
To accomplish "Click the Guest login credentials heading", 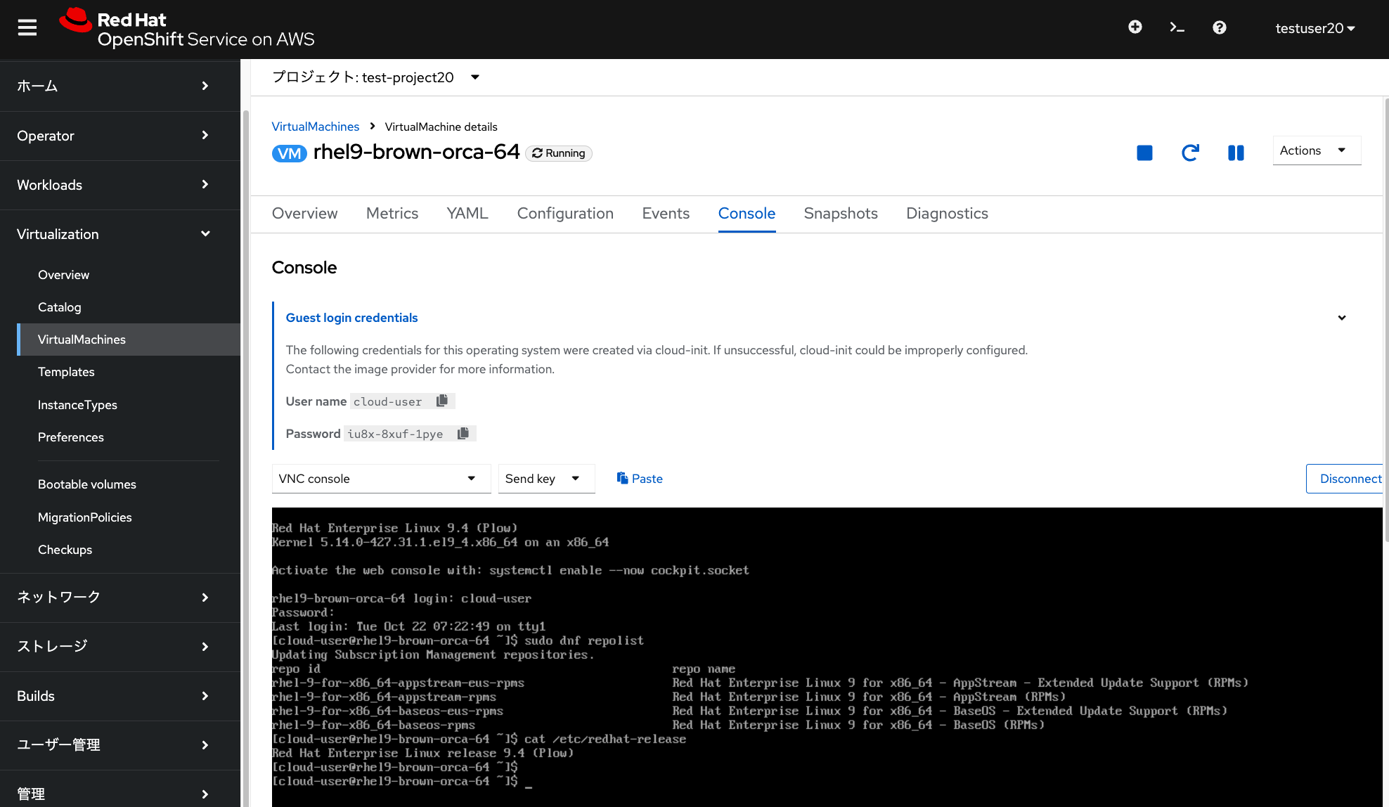I will click(351, 318).
